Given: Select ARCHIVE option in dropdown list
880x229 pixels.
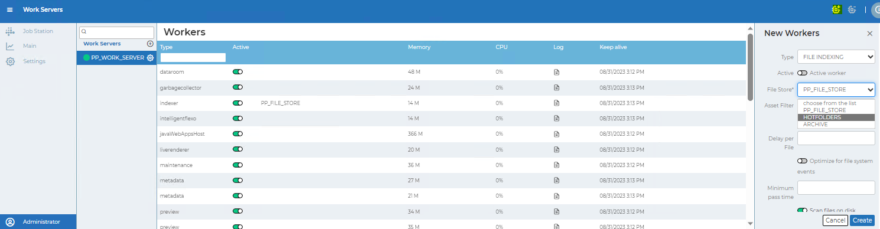Looking at the screenshot, I should click(836, 125).
